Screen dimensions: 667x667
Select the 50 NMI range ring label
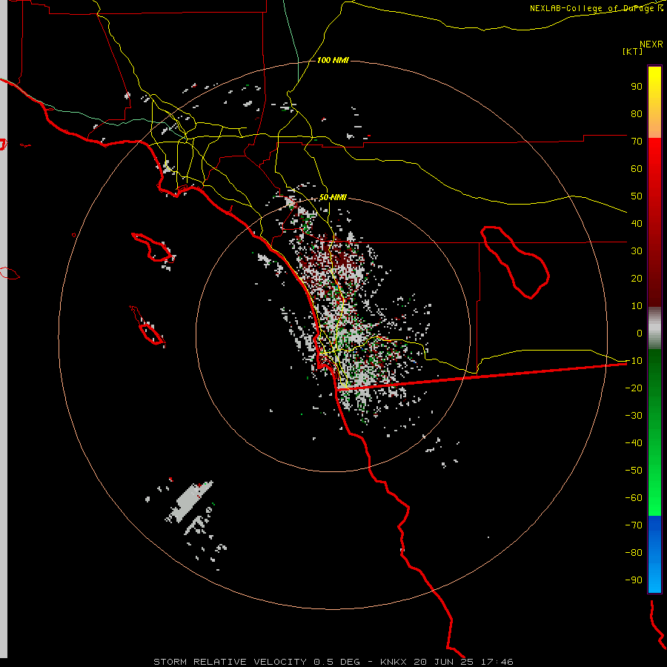pyautogui.click(x=333, y=197)
